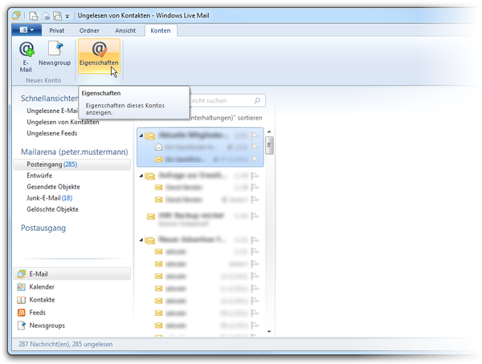Click the Postausgang header
The image size is (482, 364).
[43, 228]
